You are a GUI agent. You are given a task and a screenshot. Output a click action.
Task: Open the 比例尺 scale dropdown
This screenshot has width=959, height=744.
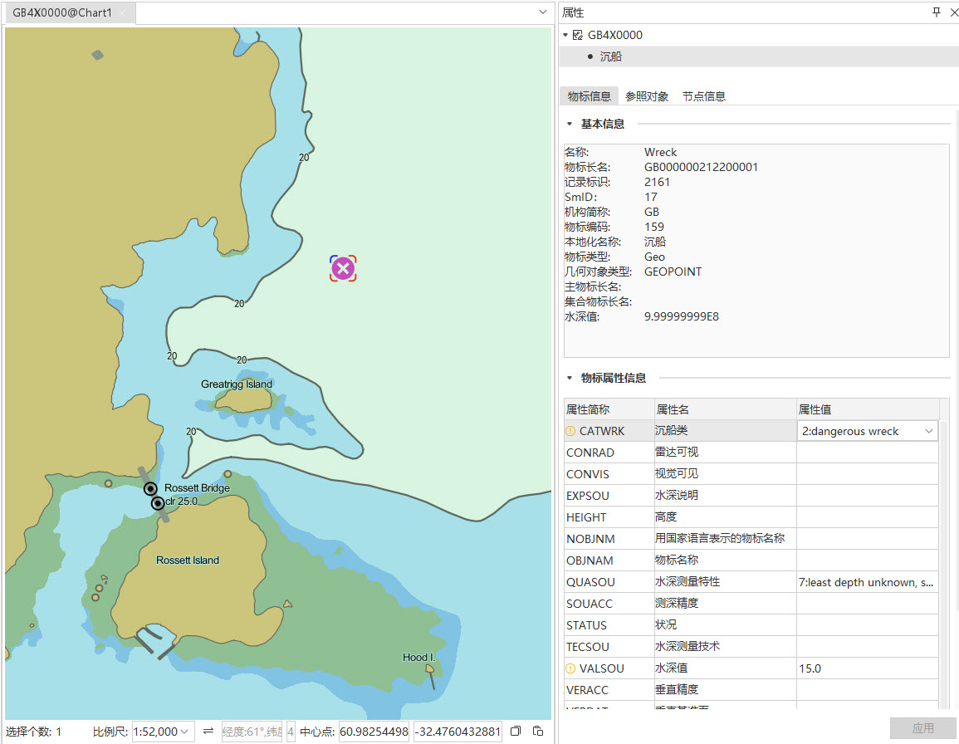coord(184,732)
